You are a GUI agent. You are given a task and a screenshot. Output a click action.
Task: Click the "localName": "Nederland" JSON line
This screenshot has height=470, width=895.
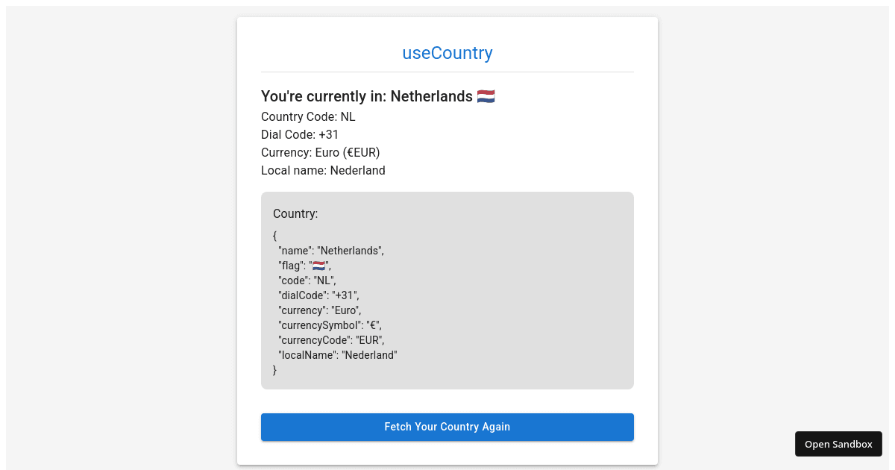[x=338, y=355]
